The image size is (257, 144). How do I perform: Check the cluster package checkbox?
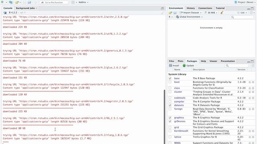(170, 92)
